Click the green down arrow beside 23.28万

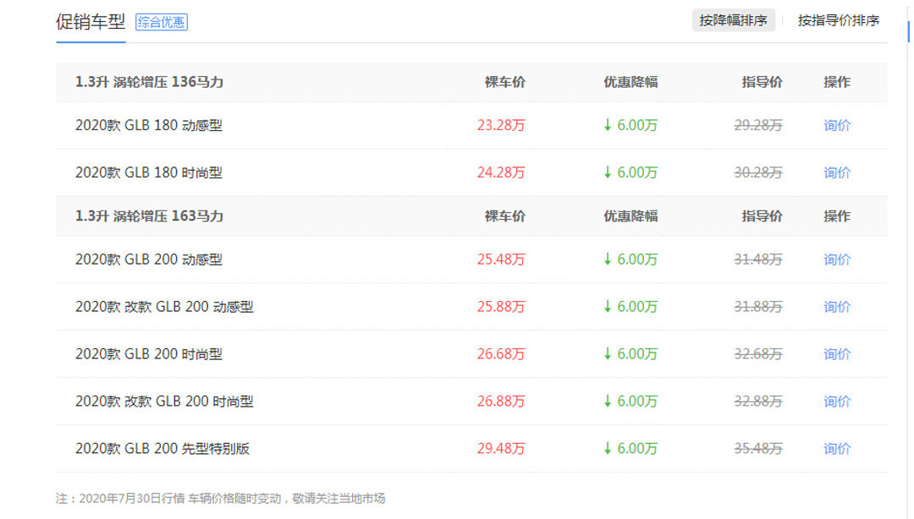607,125
